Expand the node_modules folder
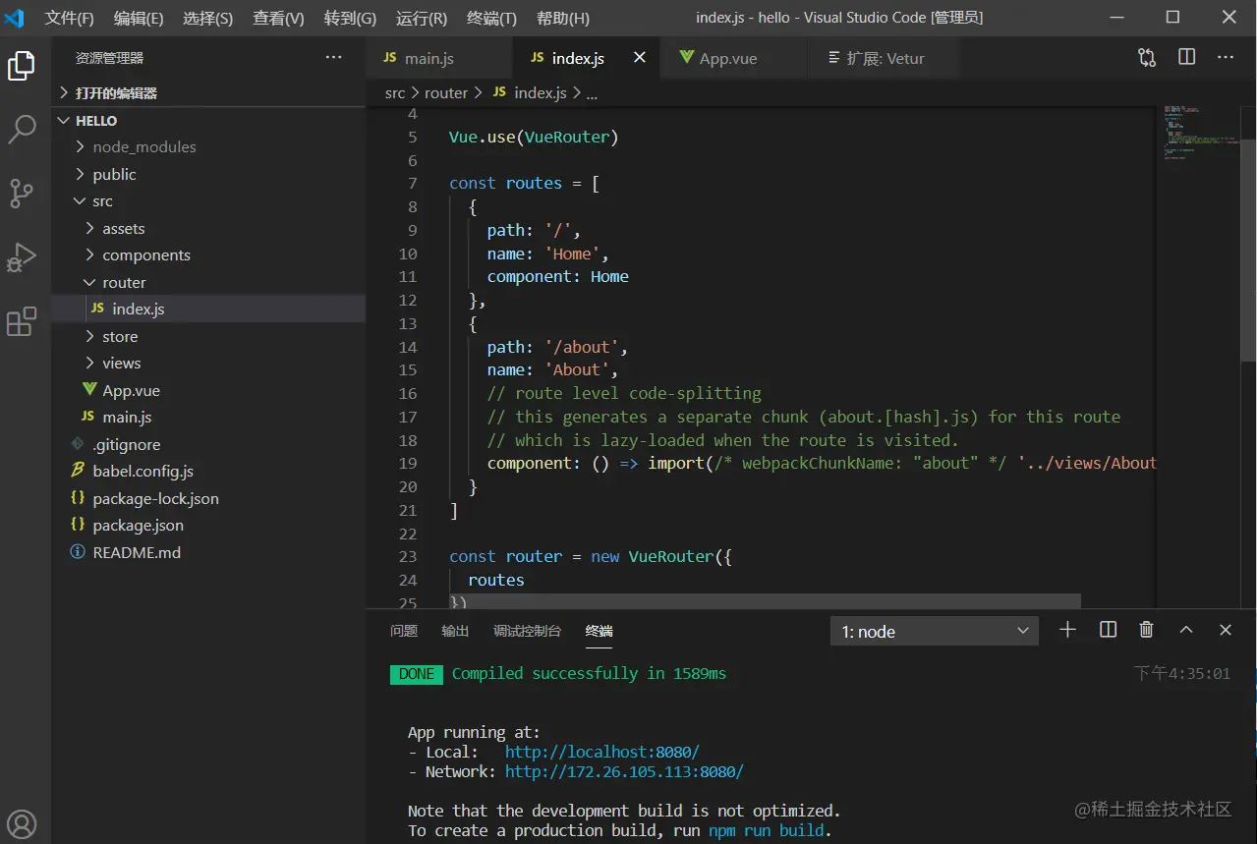The image size is (1257, 844). (x=208, y=146)
